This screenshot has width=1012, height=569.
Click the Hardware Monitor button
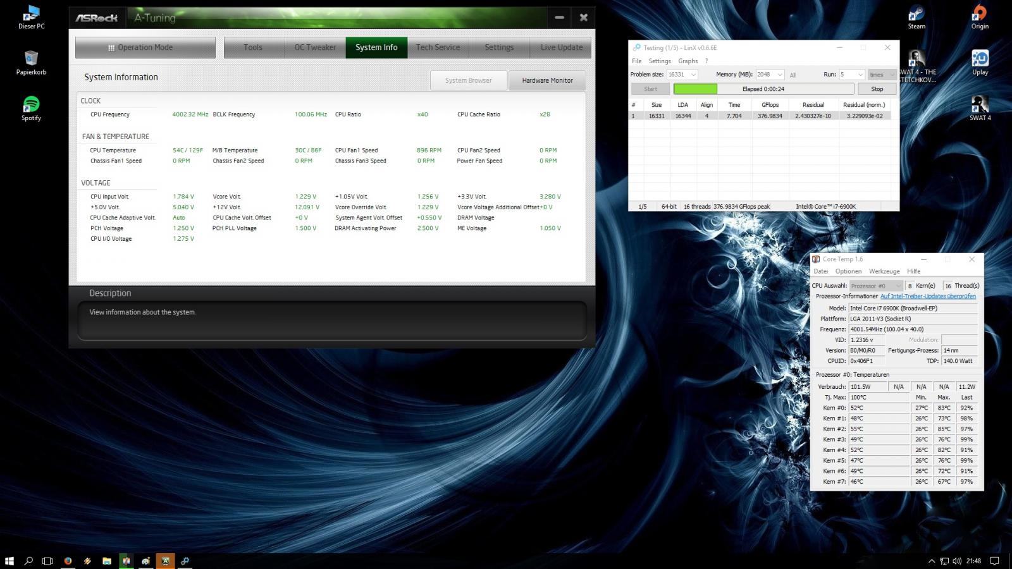[x=547, y=80]
